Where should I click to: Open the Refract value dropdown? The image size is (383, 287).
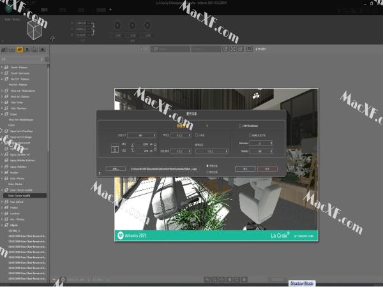coord(261,151)
